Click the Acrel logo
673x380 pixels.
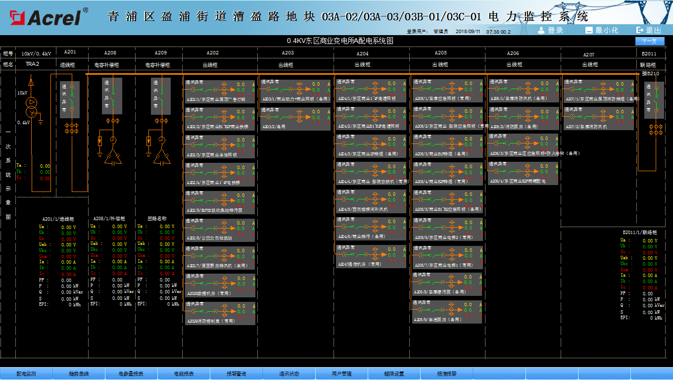(49, 17)
